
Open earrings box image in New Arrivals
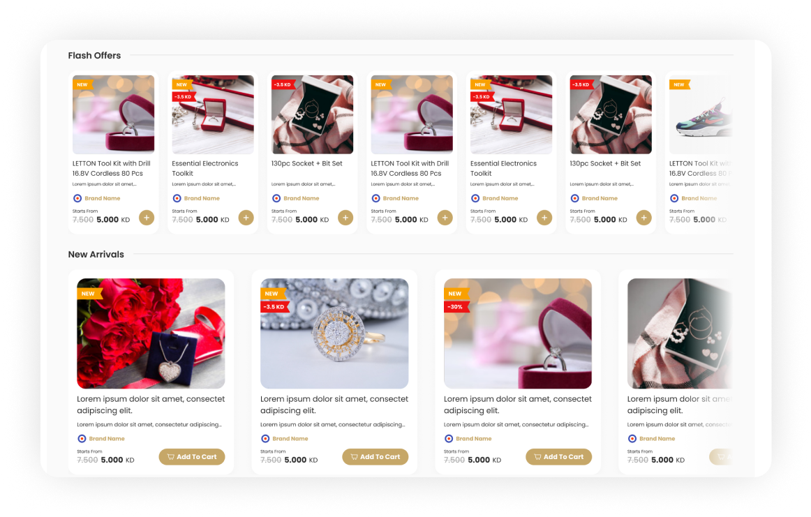pyautogui.click(x=680, y=334)
